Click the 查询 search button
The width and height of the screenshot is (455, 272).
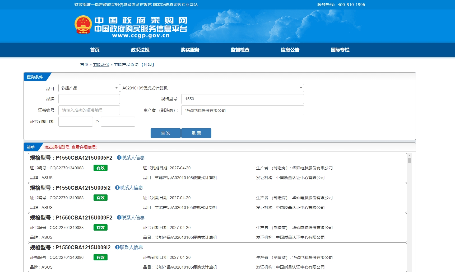tap(166, 133)
